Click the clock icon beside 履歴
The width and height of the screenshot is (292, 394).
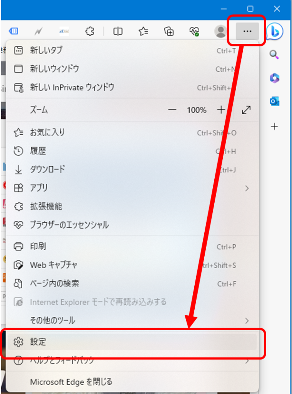(x=18, y=151)
